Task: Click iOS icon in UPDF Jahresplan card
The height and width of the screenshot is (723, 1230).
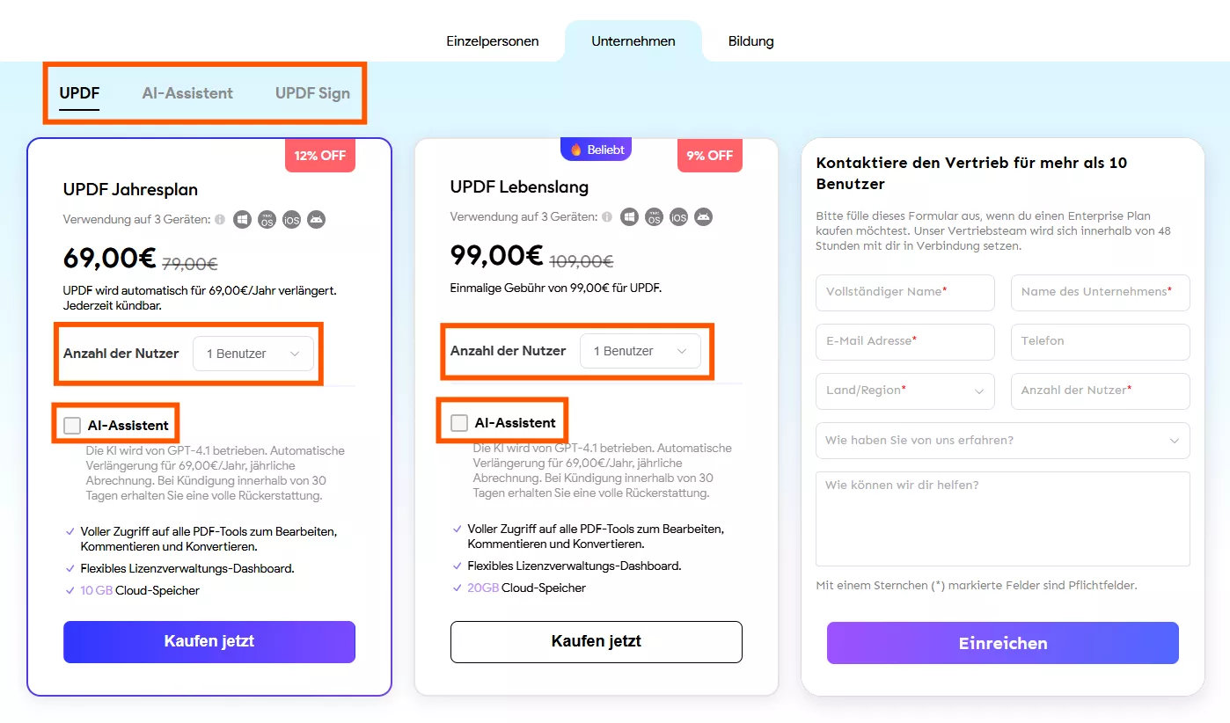Action: 291,219
